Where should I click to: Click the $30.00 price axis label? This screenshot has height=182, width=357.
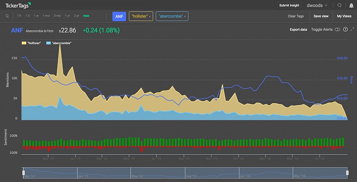point(342,78)
